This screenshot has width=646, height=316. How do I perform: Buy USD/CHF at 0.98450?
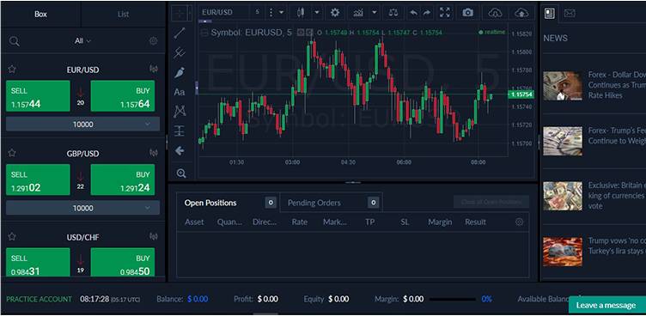pos(123,262)
